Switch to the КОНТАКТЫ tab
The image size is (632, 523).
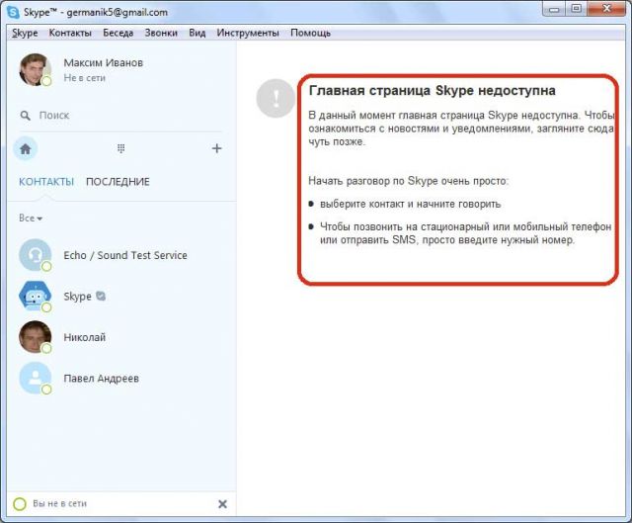46,182
